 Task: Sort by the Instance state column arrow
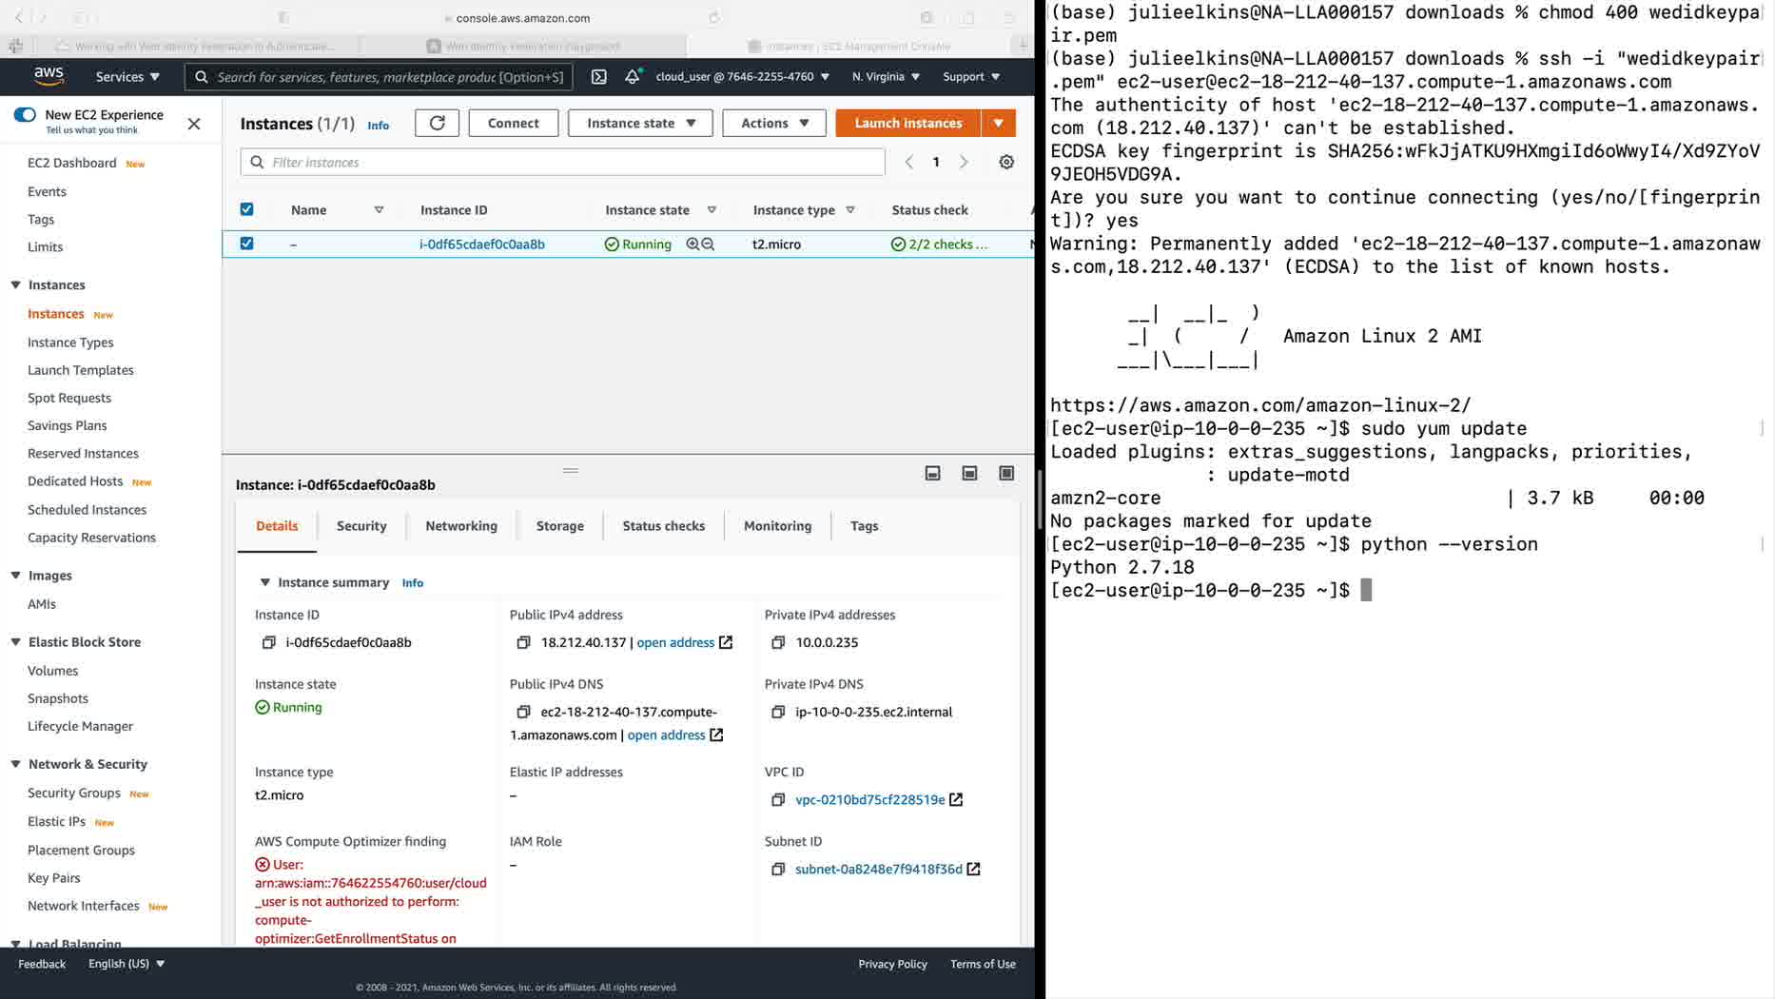(712, 210)
